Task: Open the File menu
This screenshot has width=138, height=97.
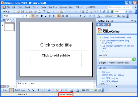Action: (x=8, y=7)
